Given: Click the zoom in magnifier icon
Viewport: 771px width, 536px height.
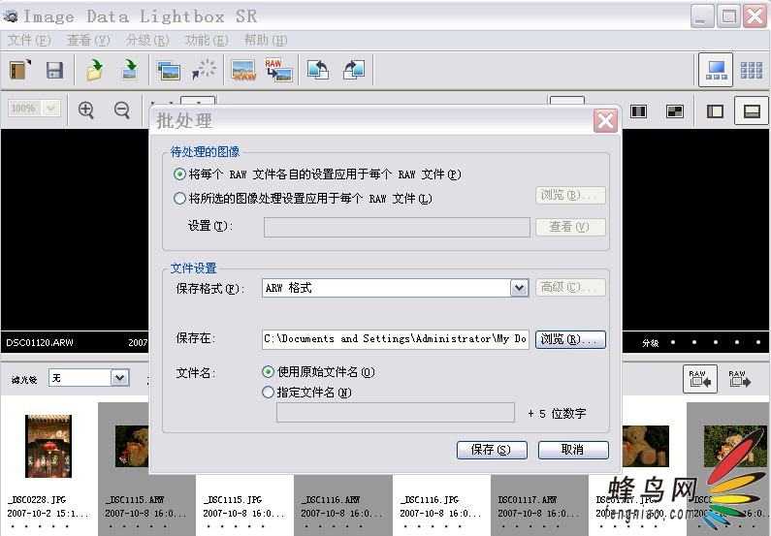Looking at the screenshot, I should [86, 110].
